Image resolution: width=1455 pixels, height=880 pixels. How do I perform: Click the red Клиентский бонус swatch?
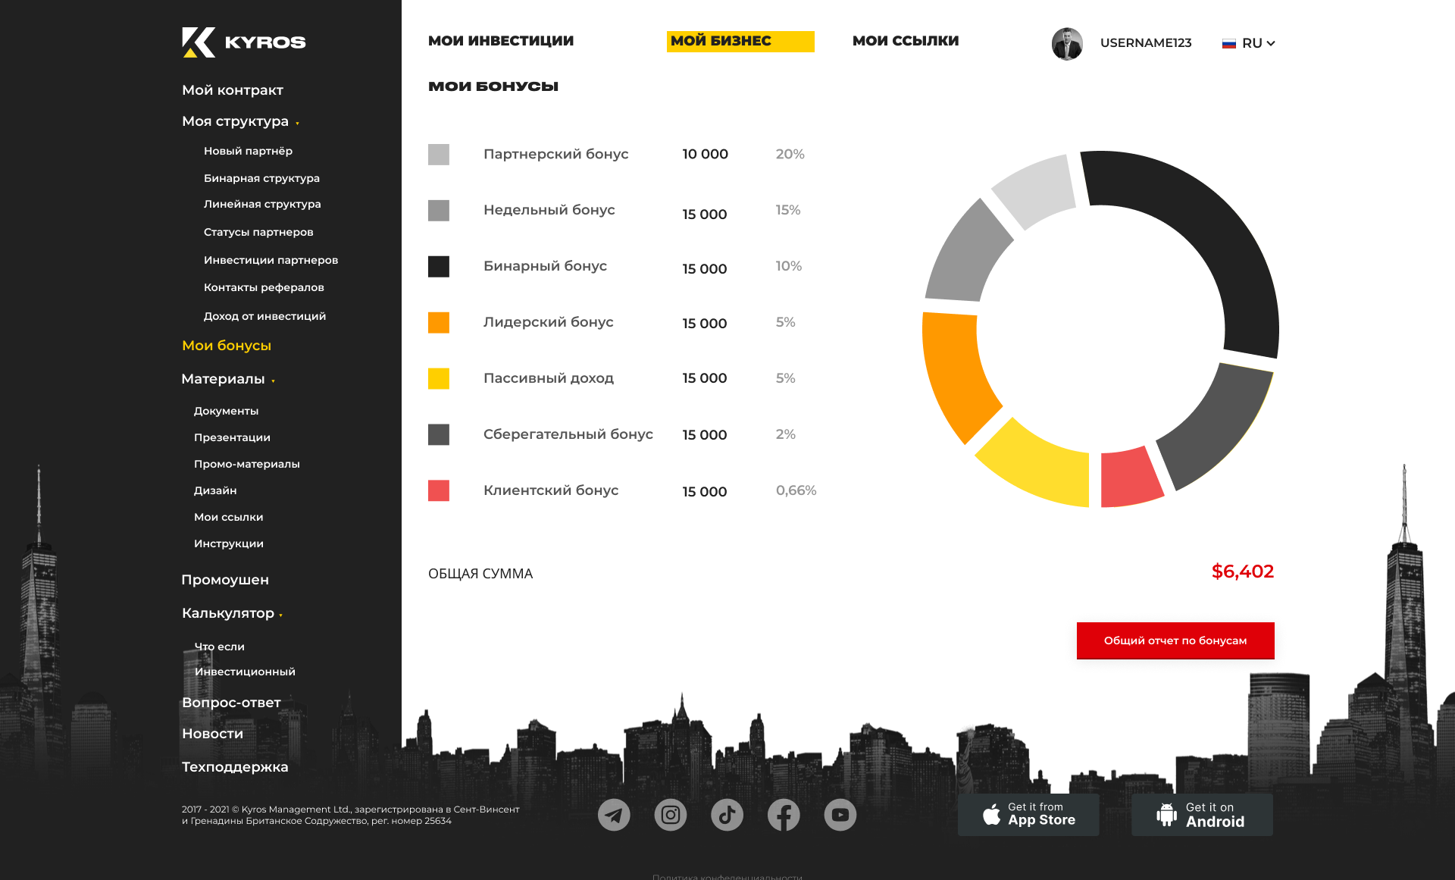(439, 490)
